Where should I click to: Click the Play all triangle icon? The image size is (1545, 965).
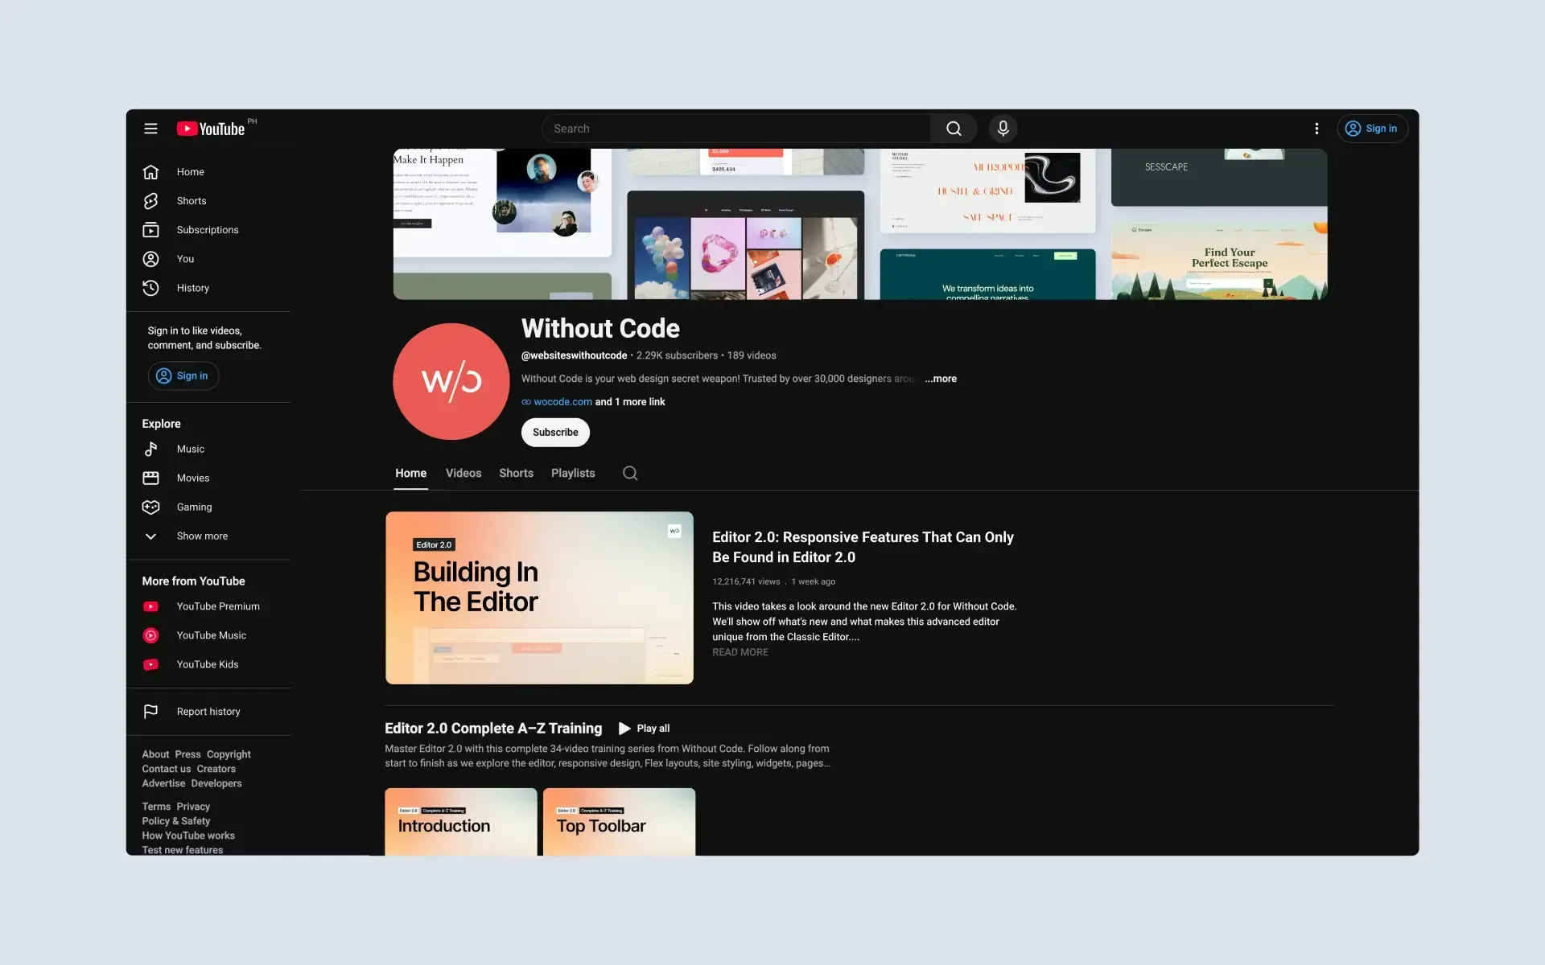[624, 729]
